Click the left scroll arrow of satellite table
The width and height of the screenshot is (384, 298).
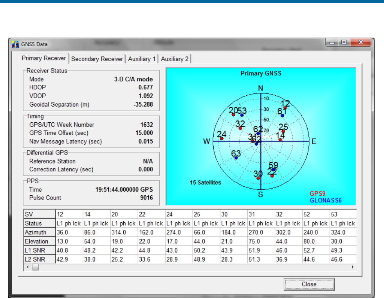(27, 267)
